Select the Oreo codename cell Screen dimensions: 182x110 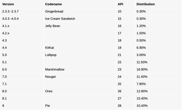coord(49,91)
